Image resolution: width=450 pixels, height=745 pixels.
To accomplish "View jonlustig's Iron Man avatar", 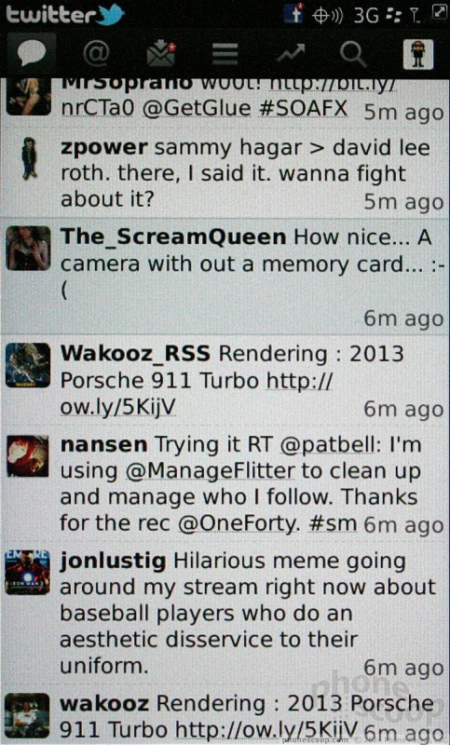I will [27, 573].
